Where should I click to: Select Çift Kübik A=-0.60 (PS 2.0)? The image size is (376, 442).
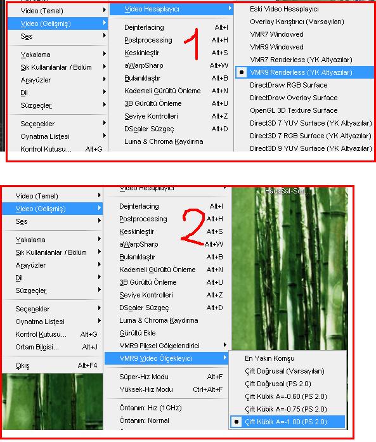[x=287, y=396]
